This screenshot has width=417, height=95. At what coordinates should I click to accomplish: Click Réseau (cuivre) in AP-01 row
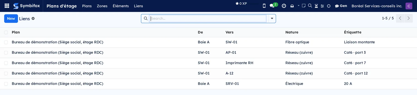click(x=299, y=52)
